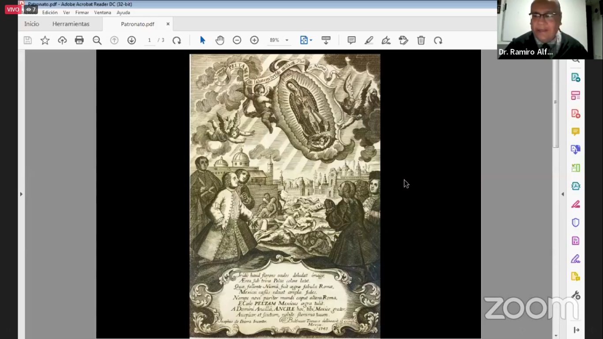Go to the Inicio tab
The image size is (603, 339).
pyautogui.click(x=32, y=24)
